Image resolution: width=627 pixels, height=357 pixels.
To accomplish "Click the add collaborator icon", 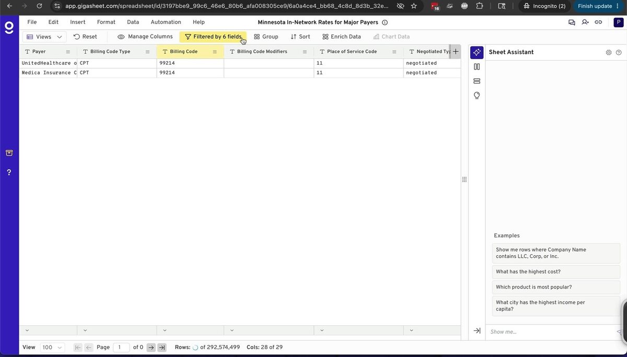I will pyautogui.click(x=585, y=22).
